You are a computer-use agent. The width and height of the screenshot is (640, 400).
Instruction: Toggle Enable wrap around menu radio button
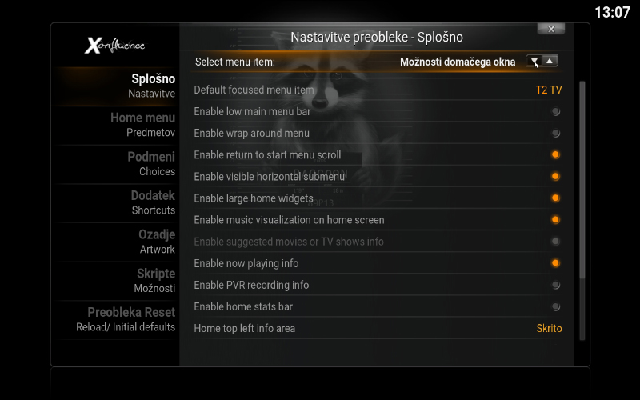click(x=555, y=134)
